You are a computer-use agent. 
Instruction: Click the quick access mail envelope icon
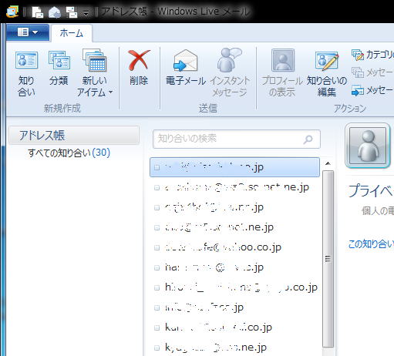point(55,12)
